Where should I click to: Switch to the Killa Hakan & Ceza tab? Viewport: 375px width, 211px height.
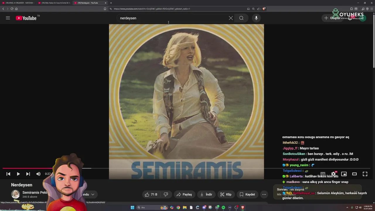54,3
